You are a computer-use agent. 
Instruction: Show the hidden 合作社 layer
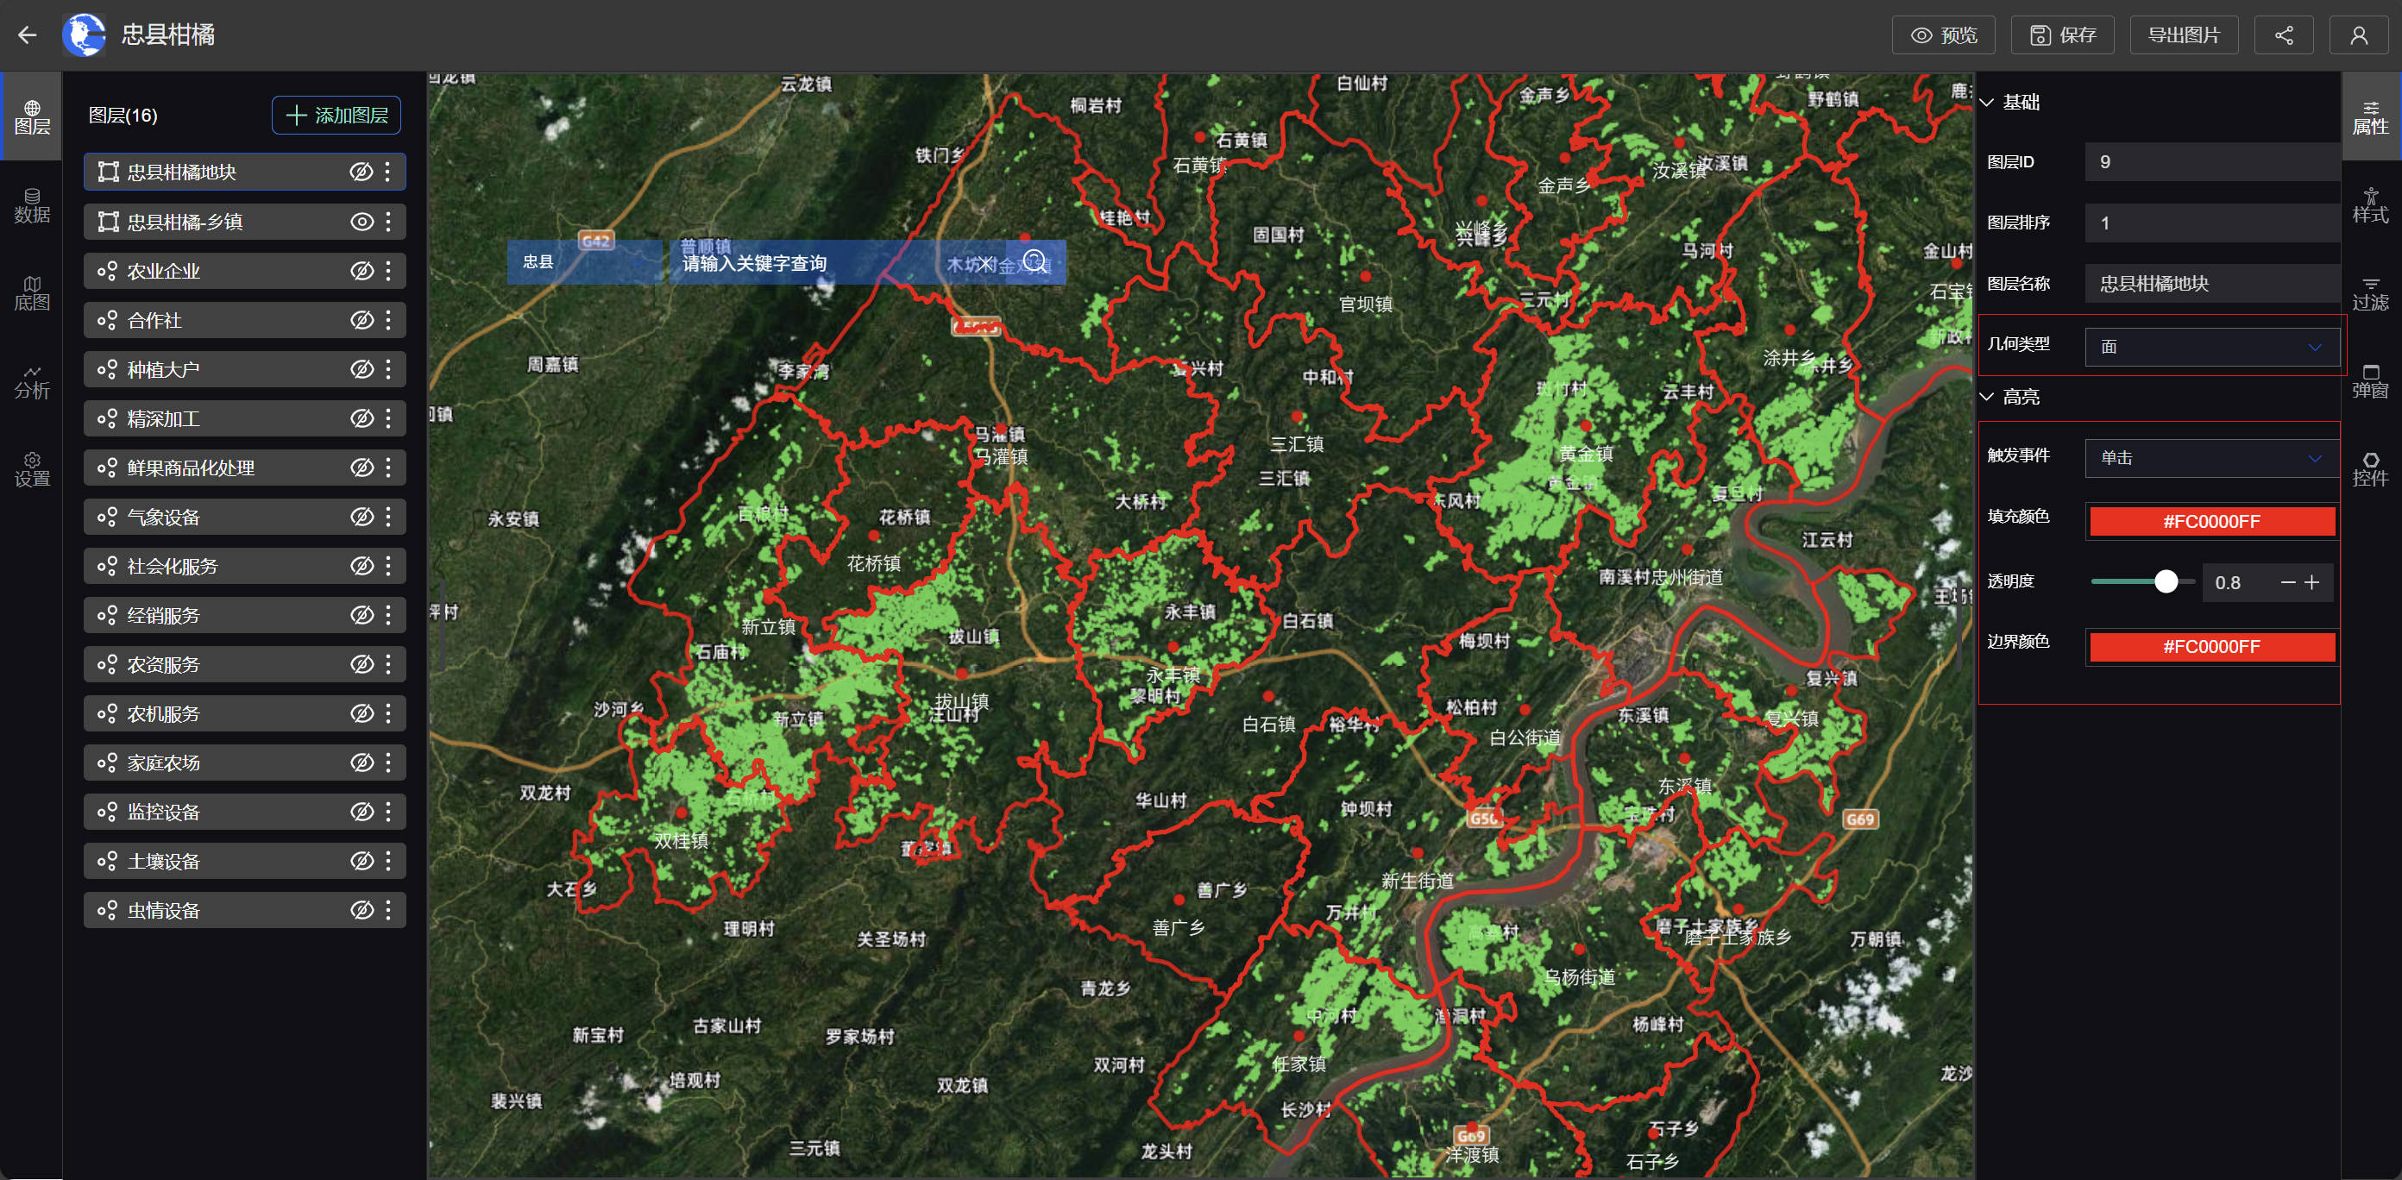click(x=362, y=321)
